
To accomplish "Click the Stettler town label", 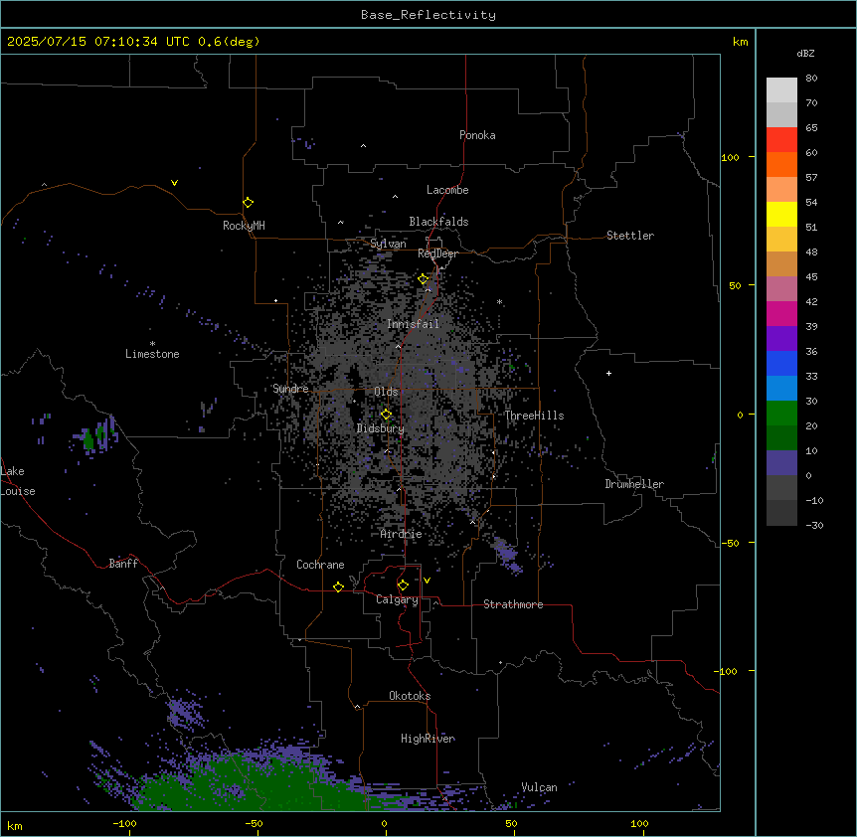I will 630,236.
